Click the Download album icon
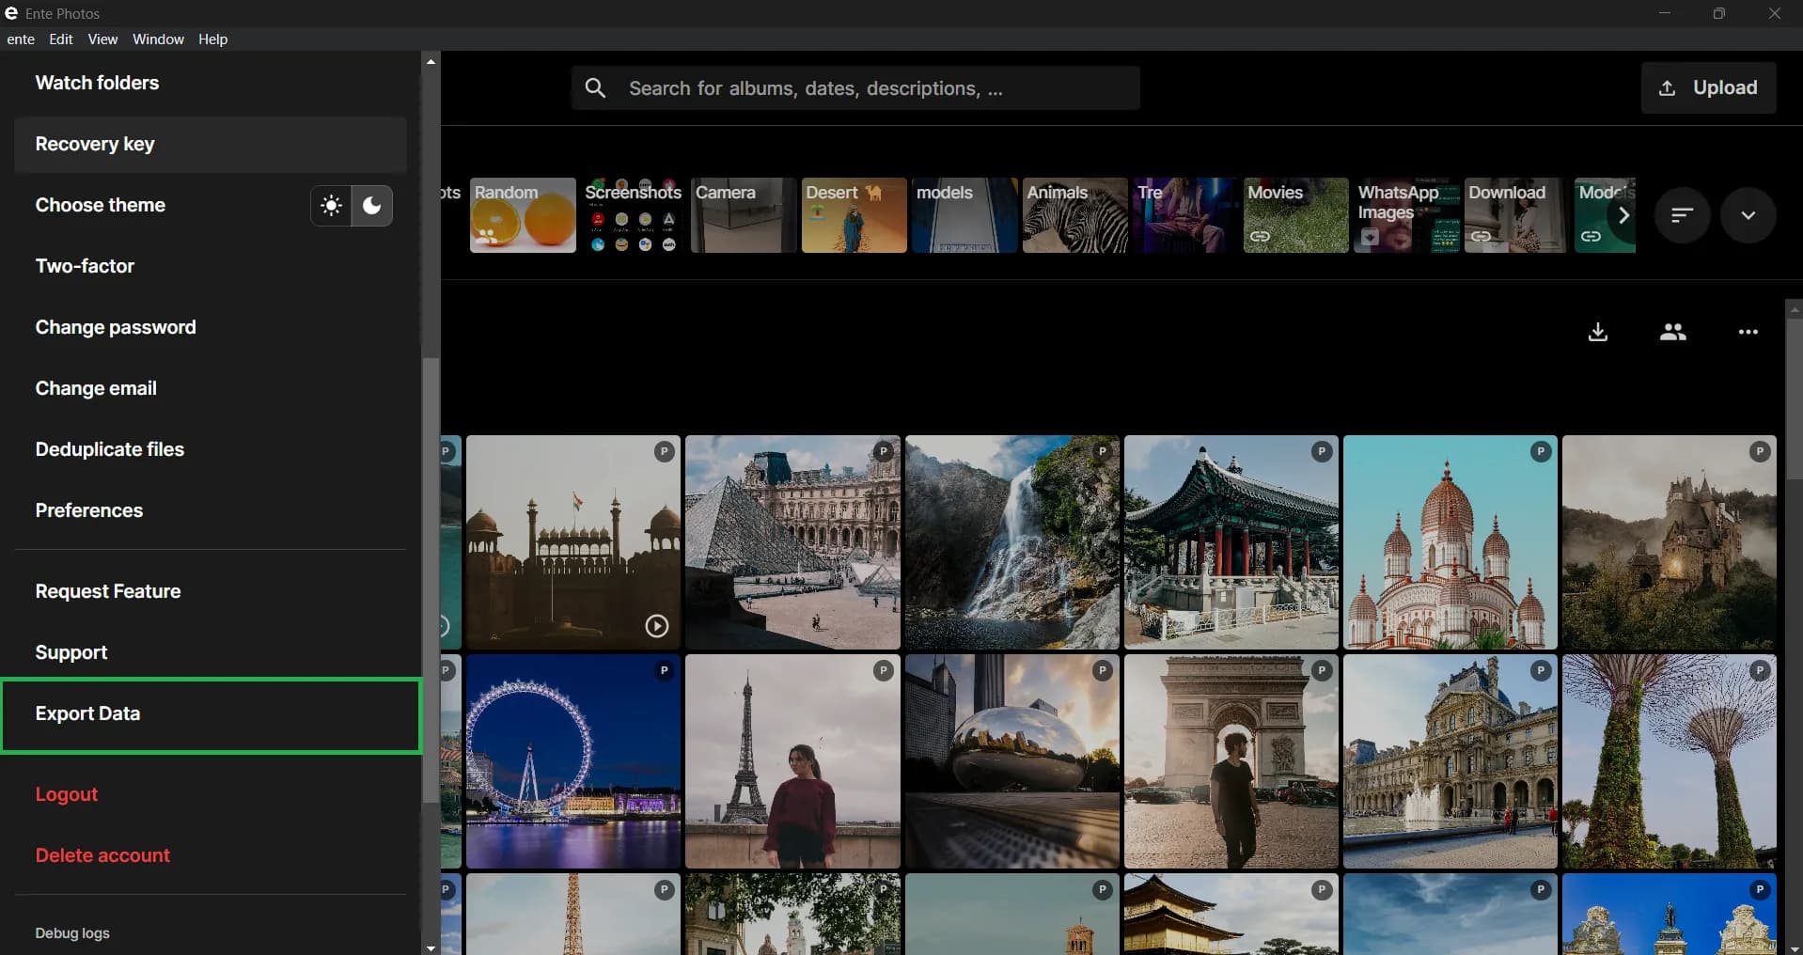This screenshot has height=955, width=1803. (x=1598, y=331)
